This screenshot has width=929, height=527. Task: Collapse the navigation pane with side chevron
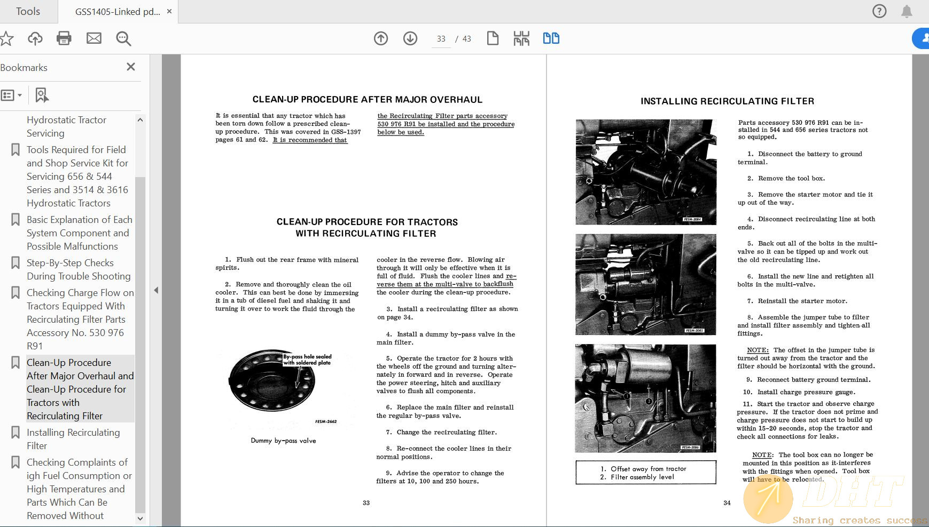coord(156,290)
